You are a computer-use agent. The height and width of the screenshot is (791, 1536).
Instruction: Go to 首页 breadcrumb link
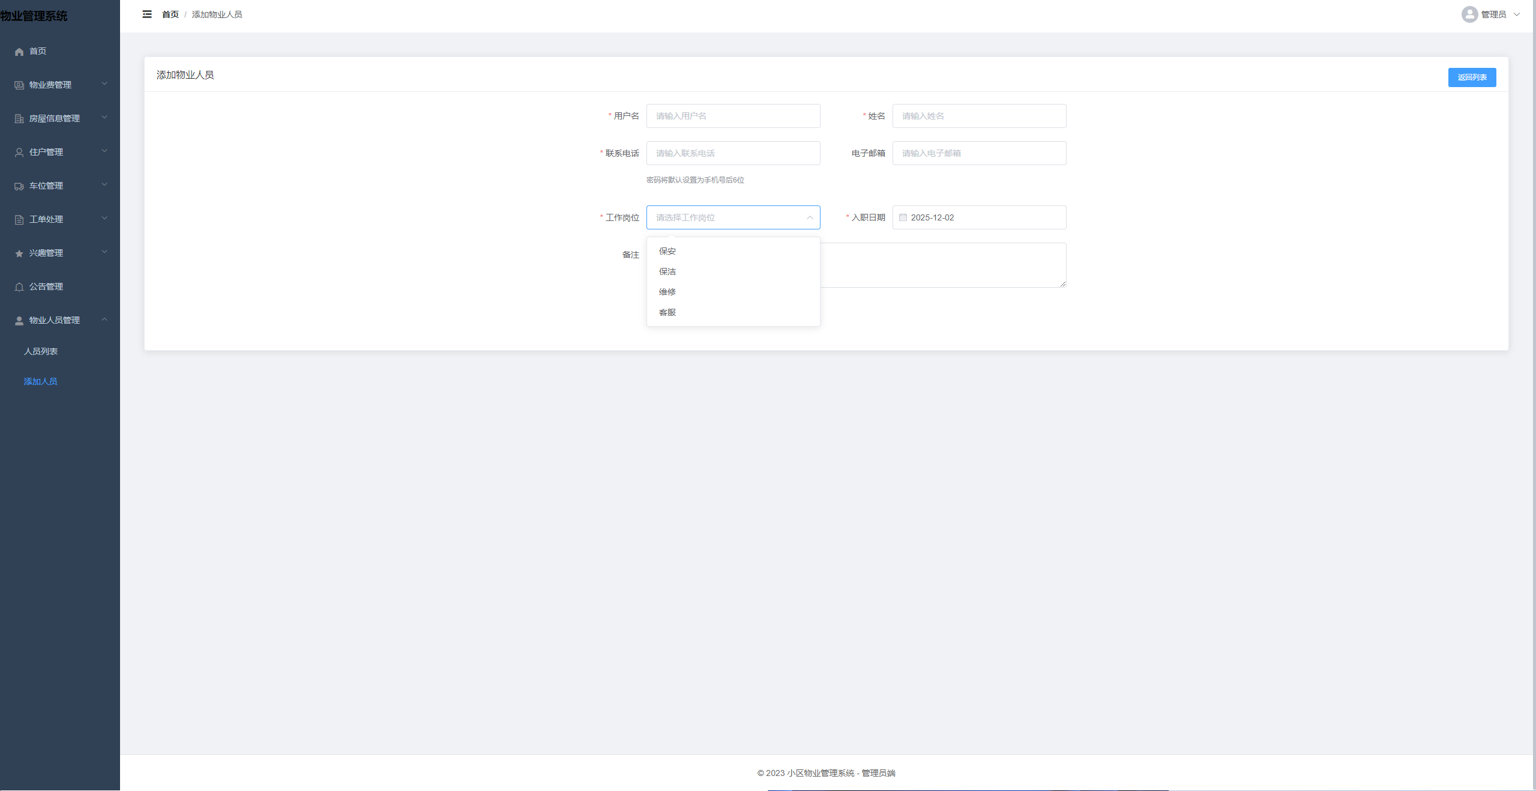(170, 14)
